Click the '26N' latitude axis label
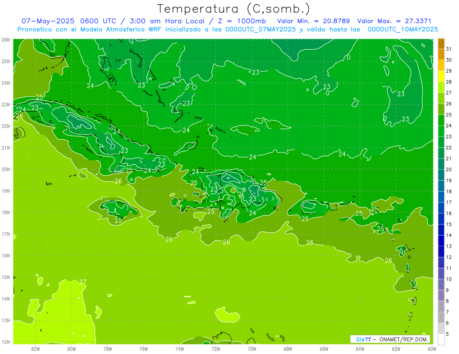459x354 pixels. [x=6, y=40]
